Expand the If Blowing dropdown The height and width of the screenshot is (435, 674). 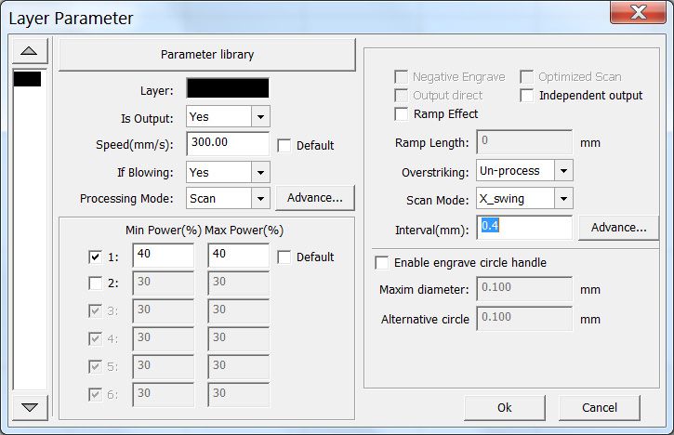pyautogui.click(x=260, y=172)
